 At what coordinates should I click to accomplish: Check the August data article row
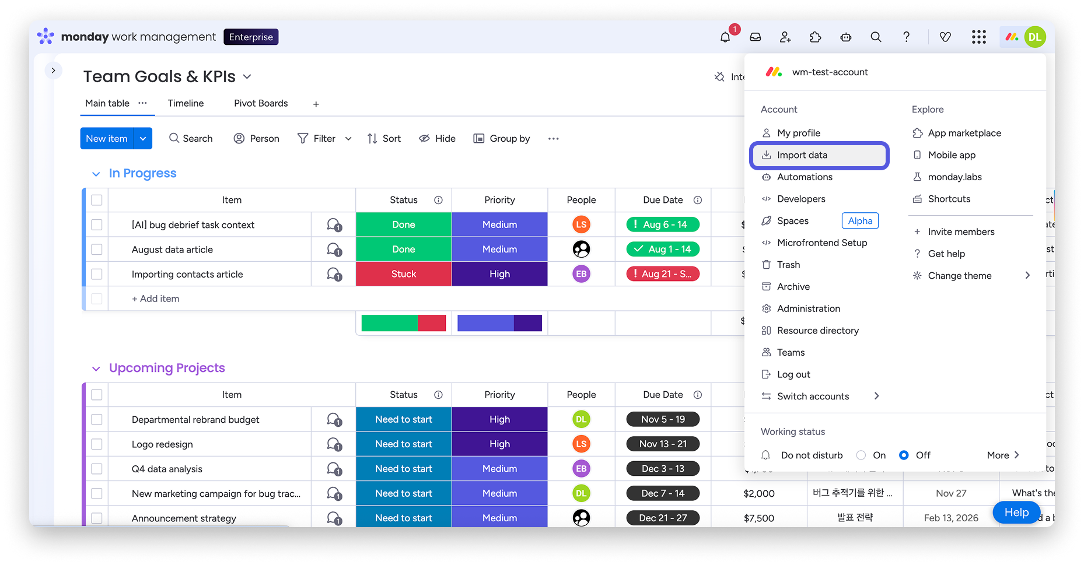97,250
